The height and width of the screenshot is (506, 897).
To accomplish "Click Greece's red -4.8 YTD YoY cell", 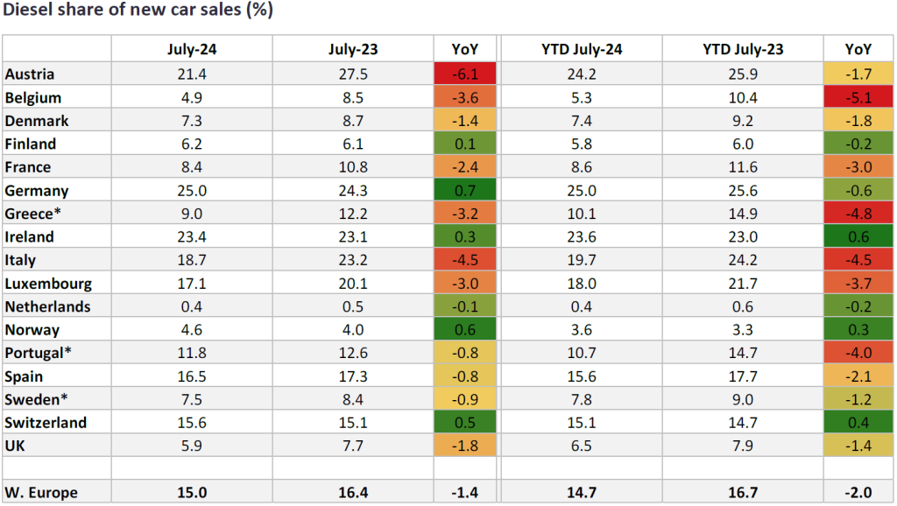I will pyautogui.click(x=858, y=214).
